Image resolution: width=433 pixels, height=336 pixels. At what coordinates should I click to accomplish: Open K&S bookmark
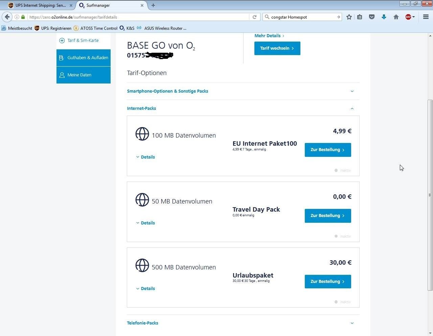click(x=127, y=28)
